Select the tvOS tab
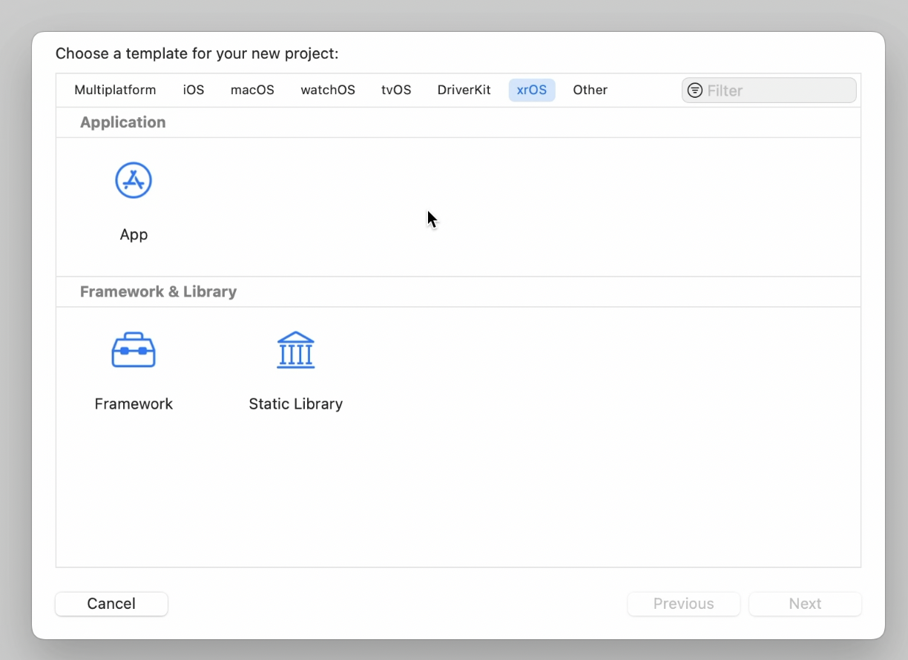 (396, 90)
